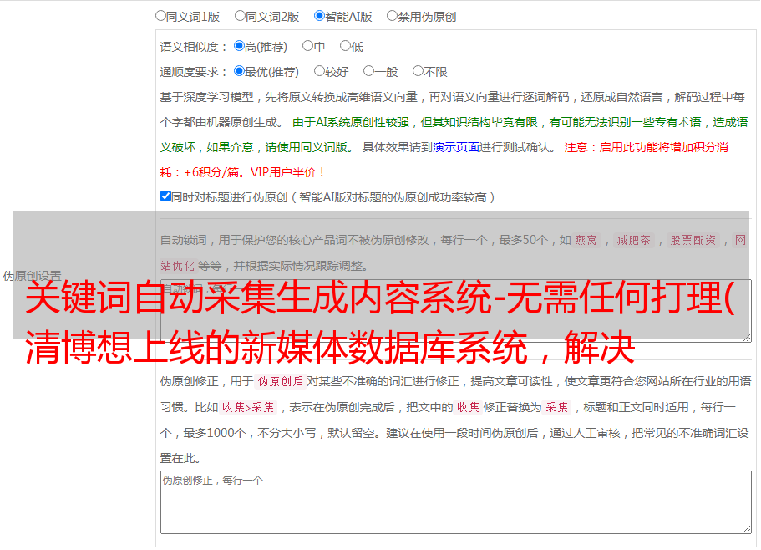Viewport: 761px width, 550px height.
Task: Set 语义相似度 to 高(推荐)
Action: [239, 46]
